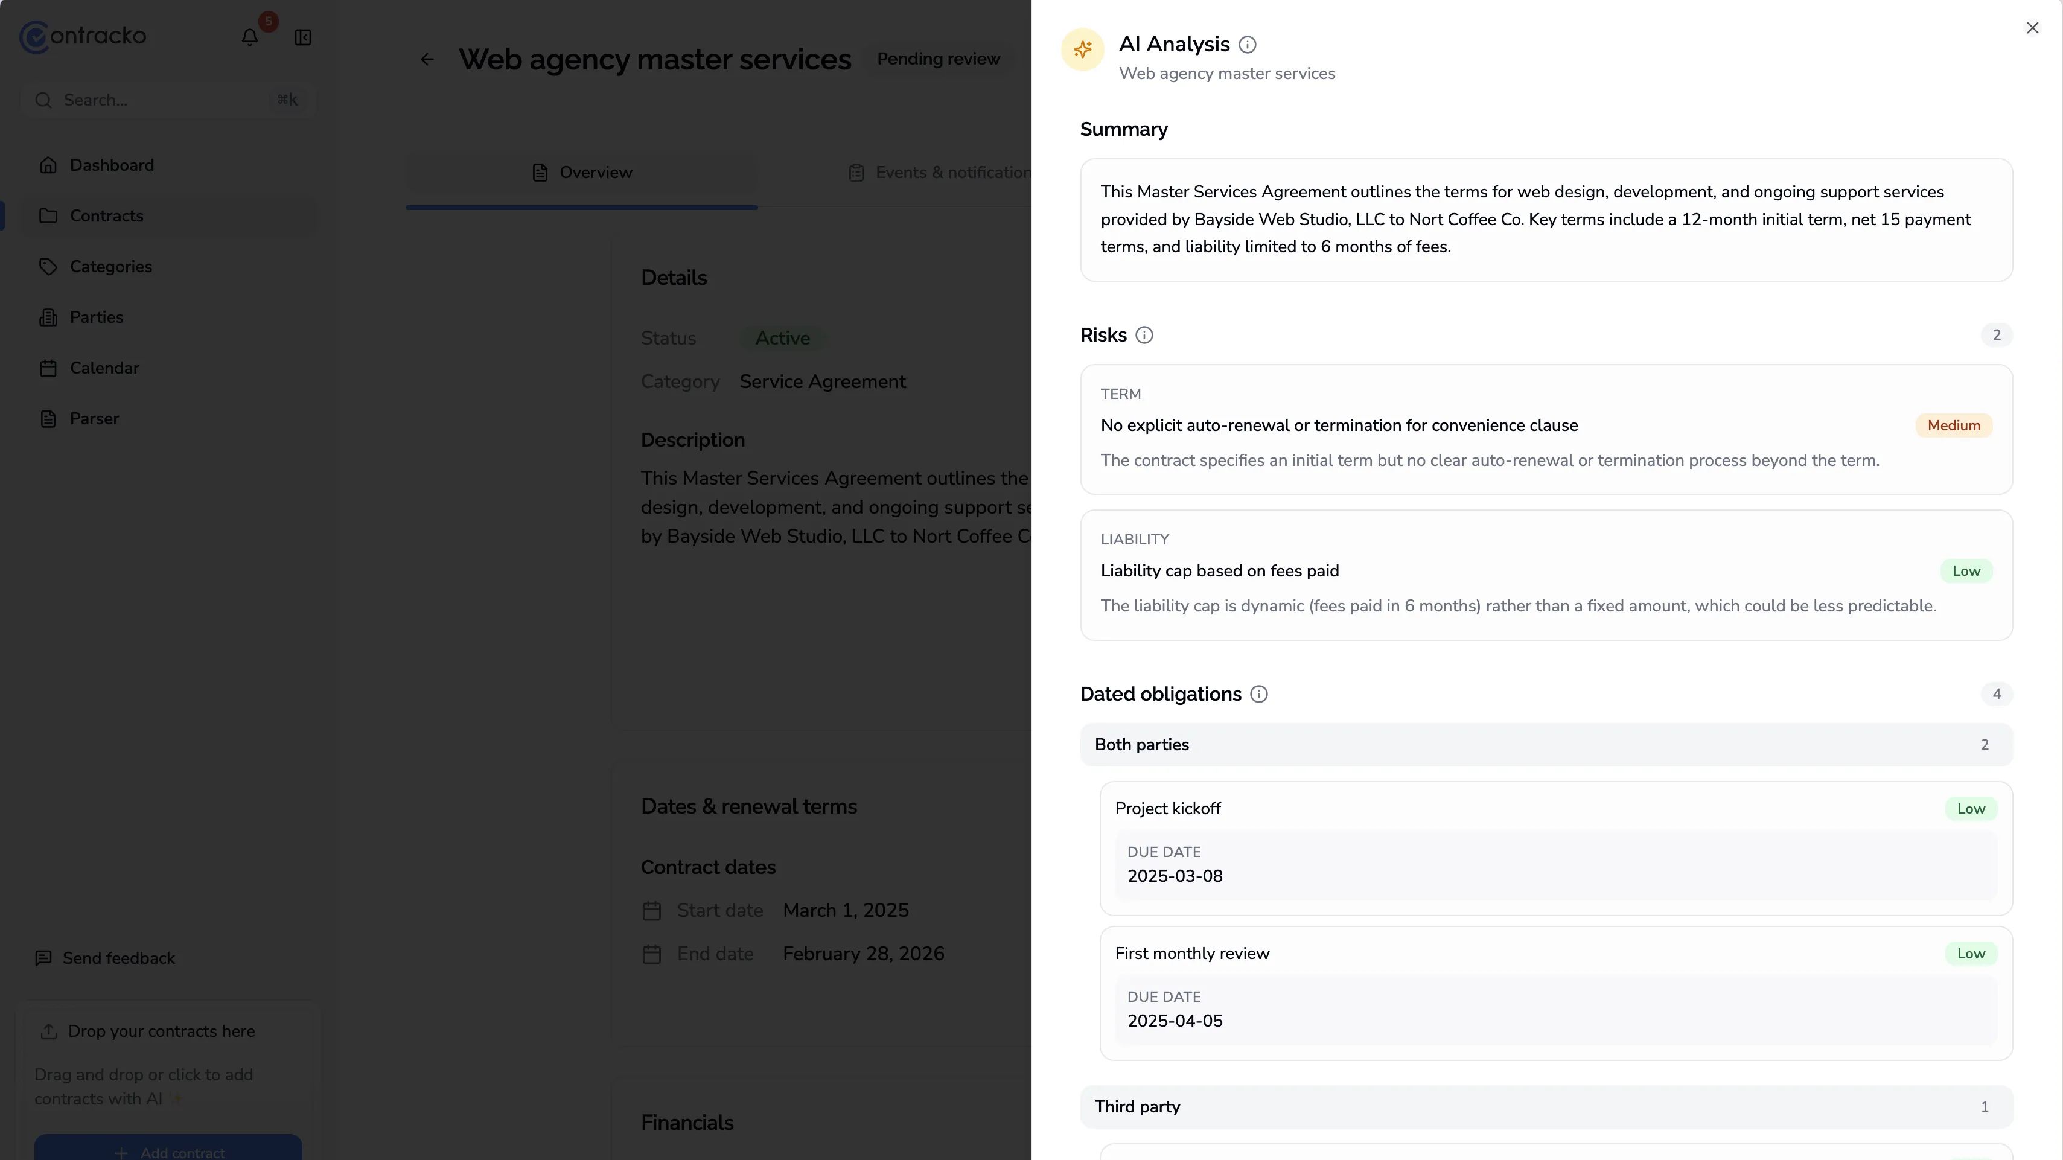Open the Contracts section
Image resolution: width=2063 pixels, height=1160 pixels.
(x=168, y=216)
